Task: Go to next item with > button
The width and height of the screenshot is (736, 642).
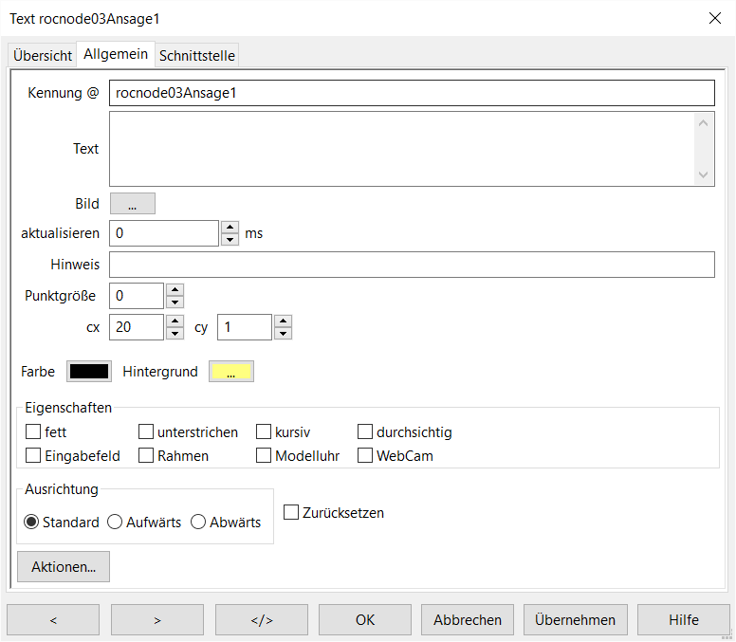Action: pos(157,620)
